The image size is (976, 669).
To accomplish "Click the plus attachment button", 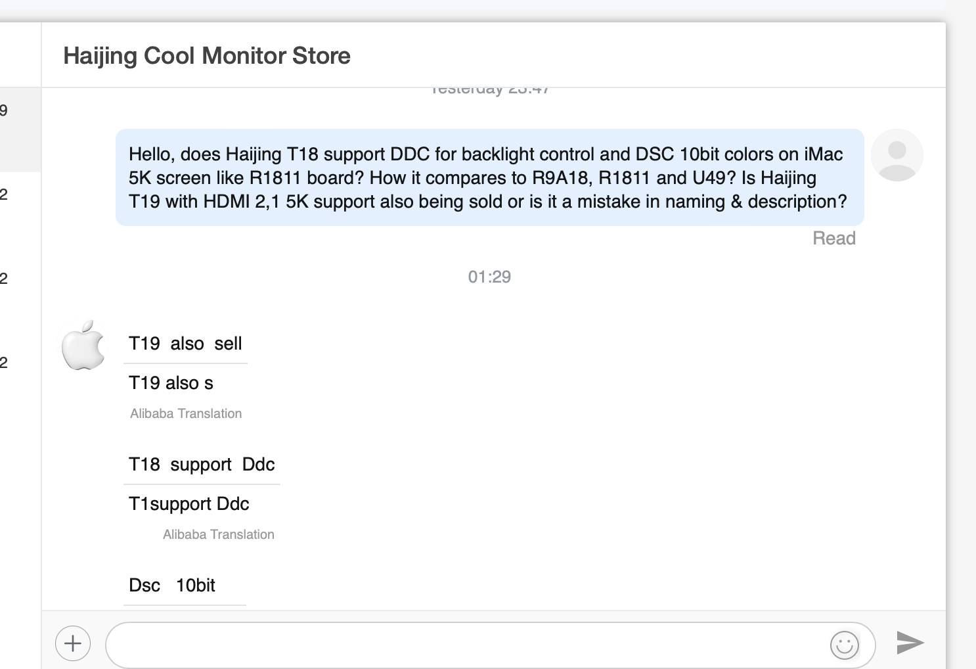I will tap(73, 643).
